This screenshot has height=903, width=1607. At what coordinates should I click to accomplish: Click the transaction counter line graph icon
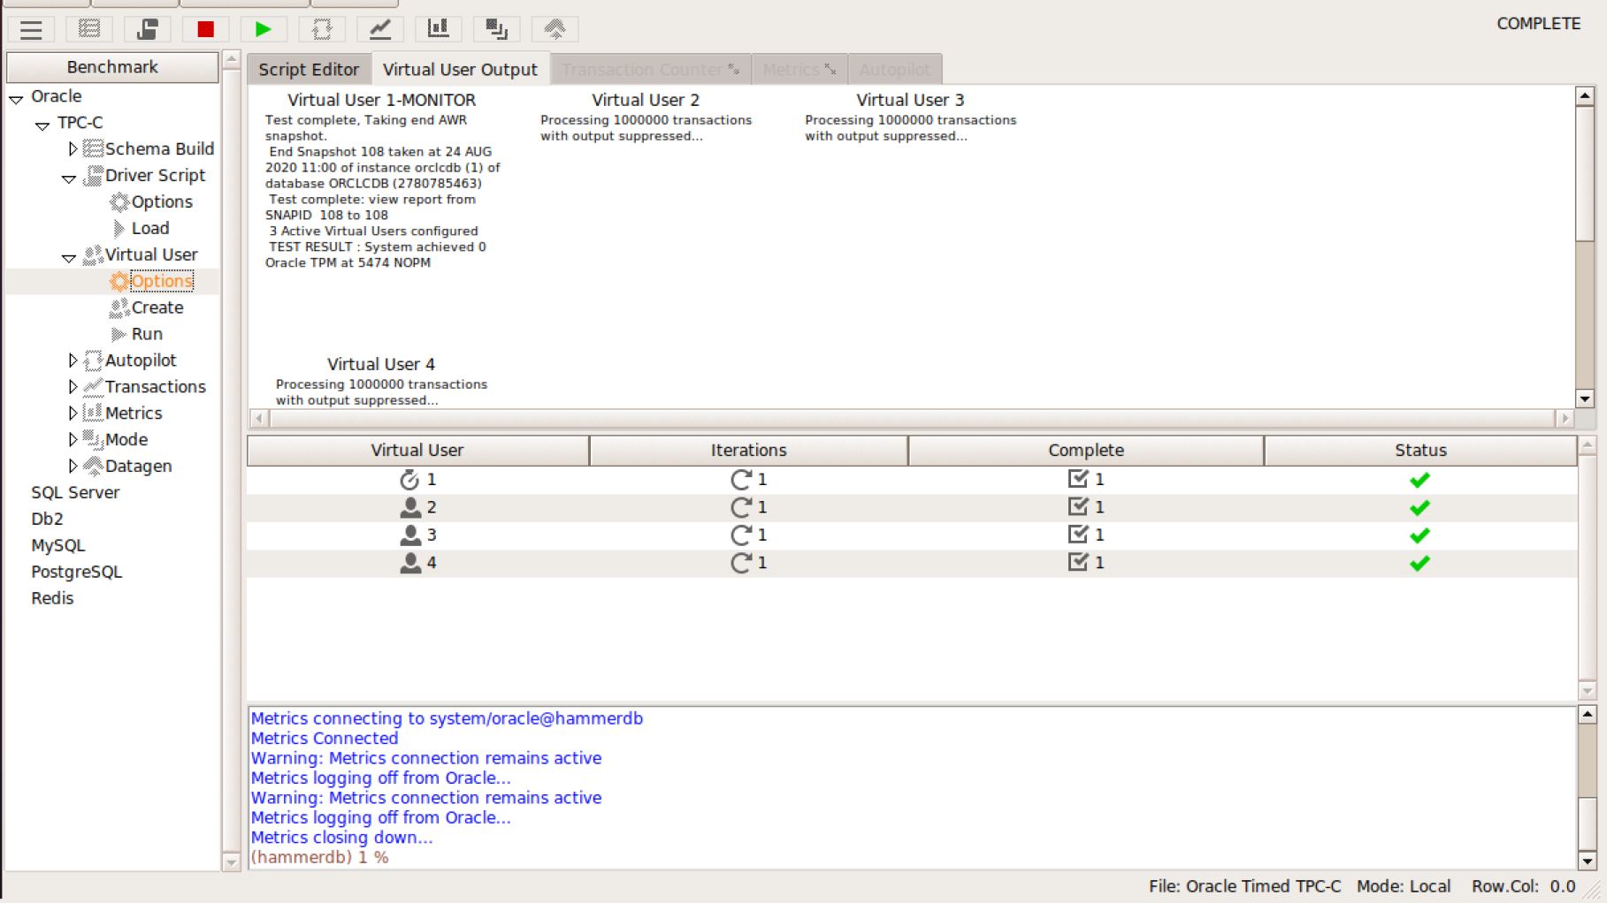[379, 29]
